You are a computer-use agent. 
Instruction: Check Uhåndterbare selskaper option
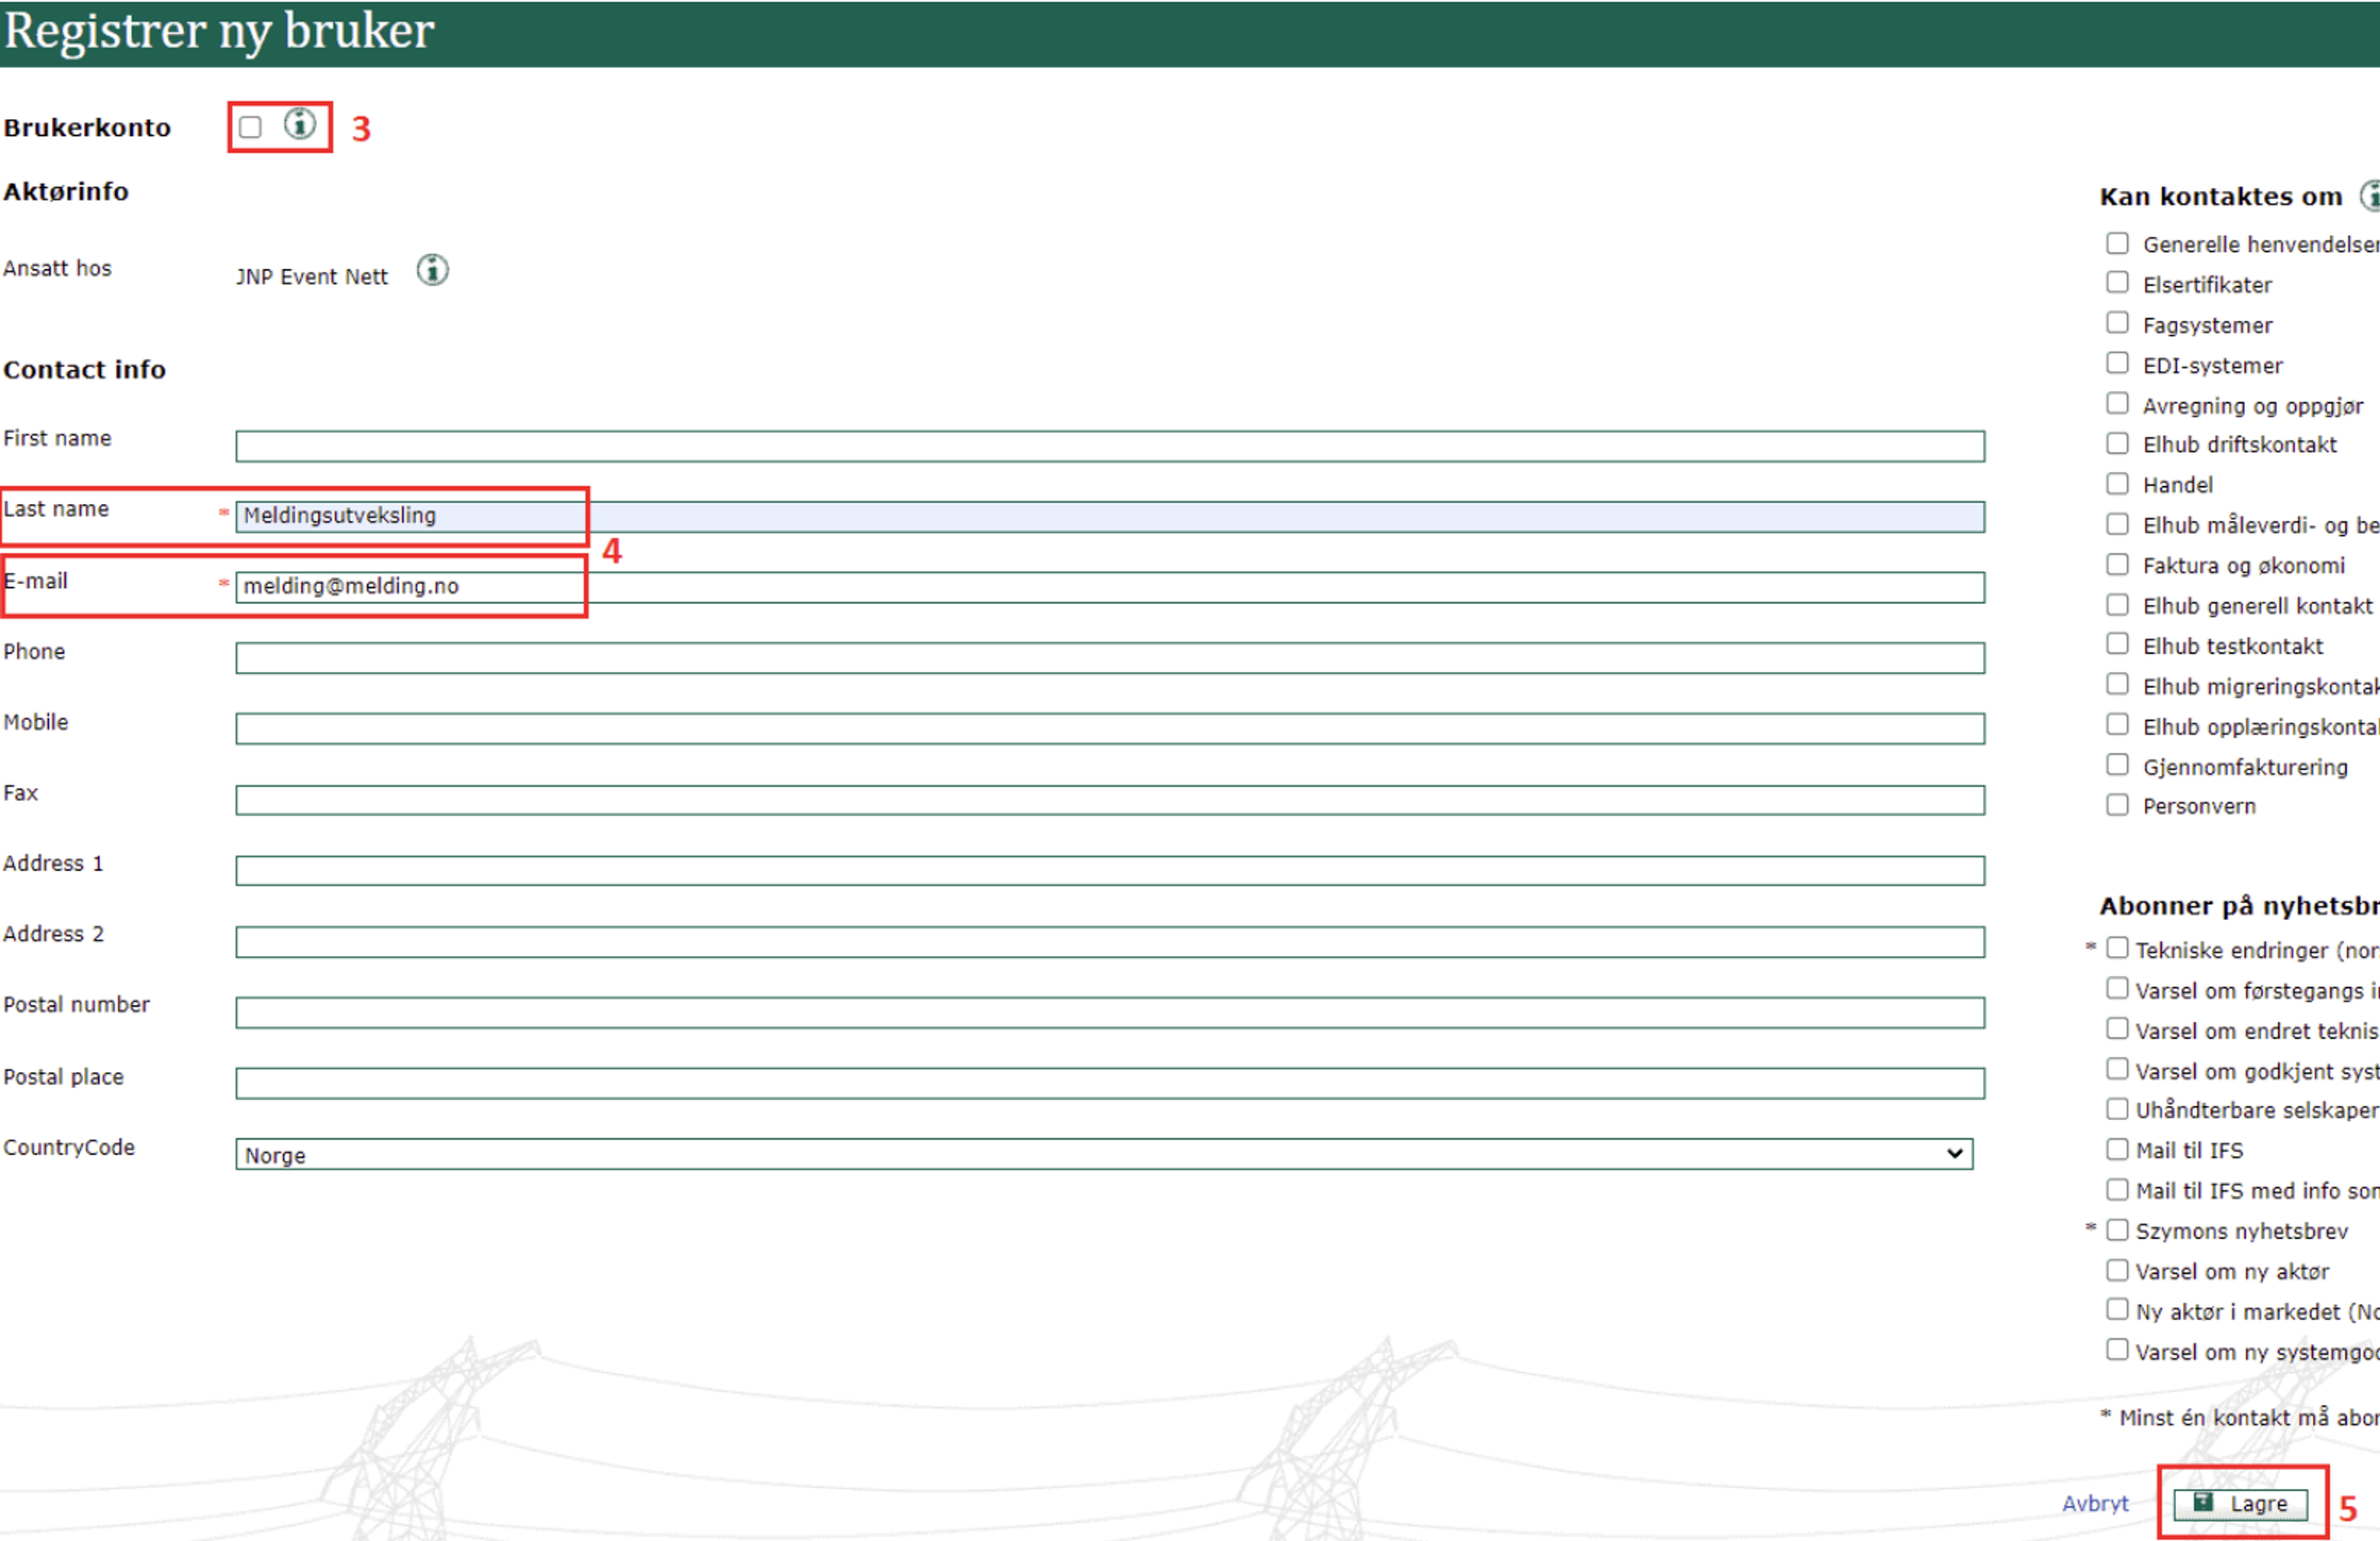point(2117,1109)
